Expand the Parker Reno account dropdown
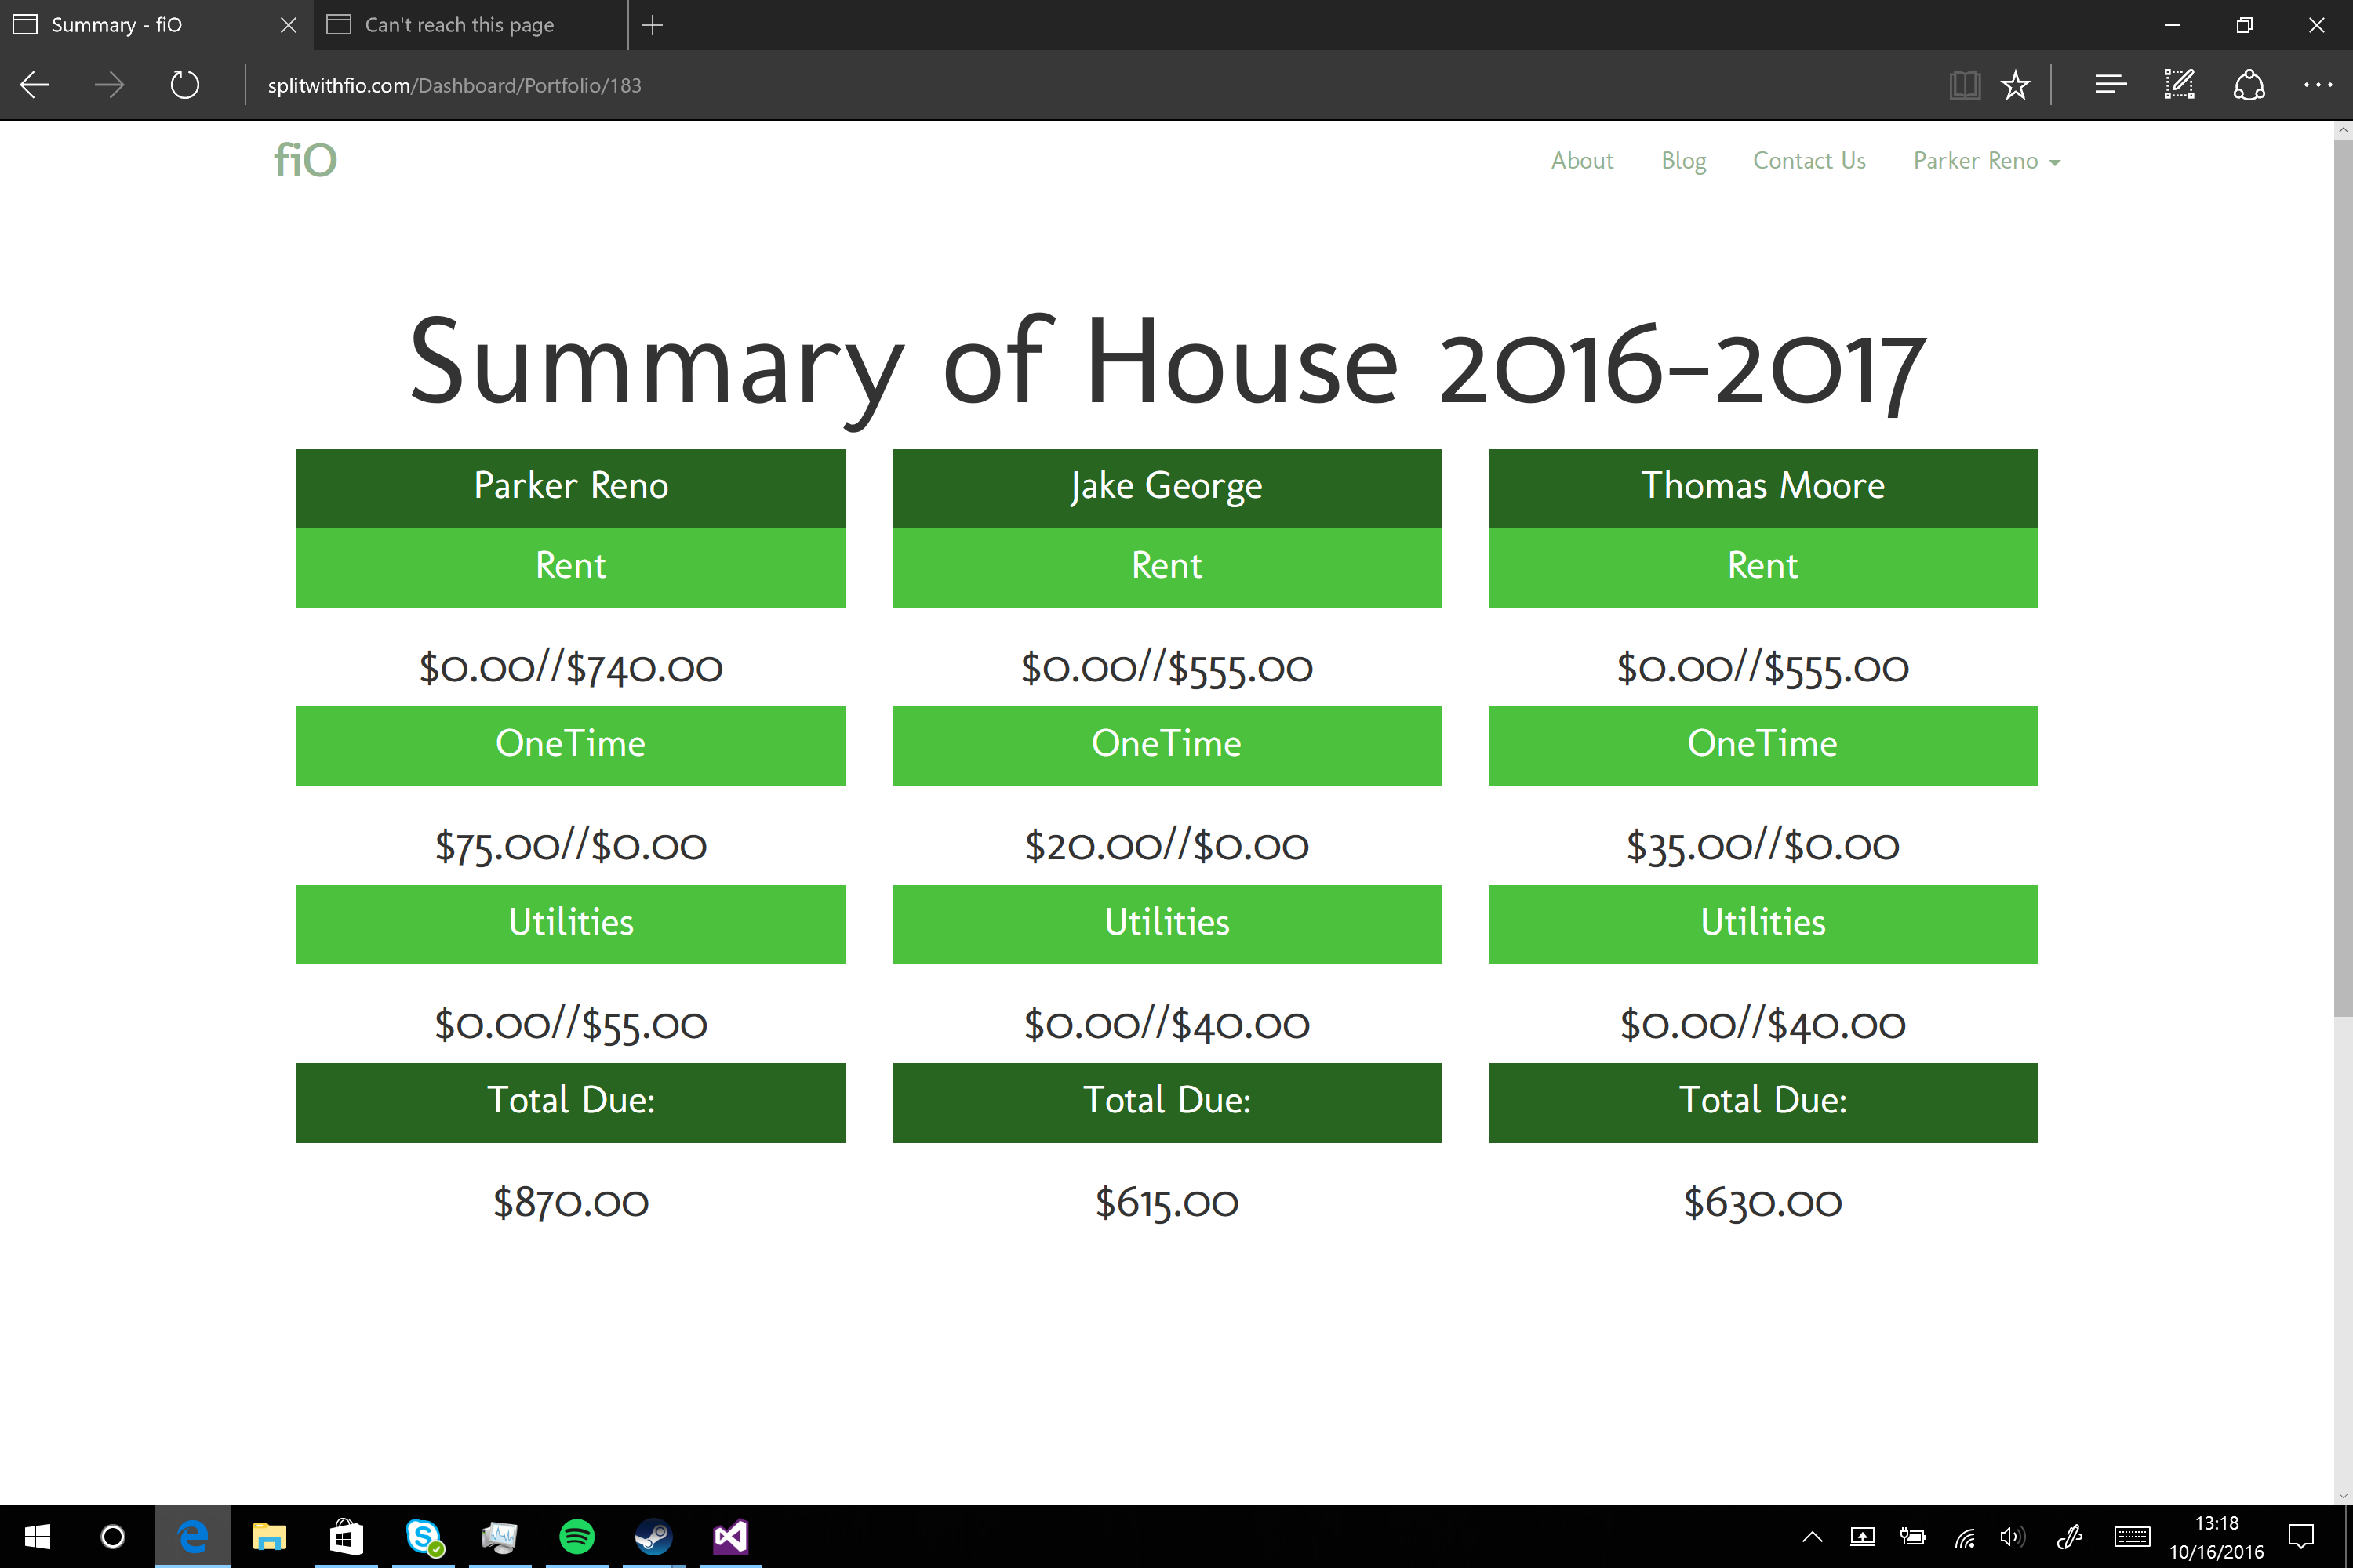Screen dimensions: 2353x1568 [x=1986, y=161]
